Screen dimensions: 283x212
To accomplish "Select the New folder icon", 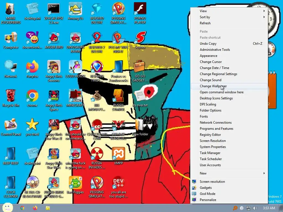I will (x=140, y=127).
